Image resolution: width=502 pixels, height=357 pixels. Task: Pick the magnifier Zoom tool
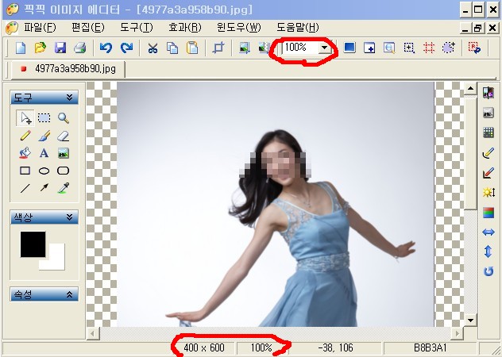(x=64, y=118)
